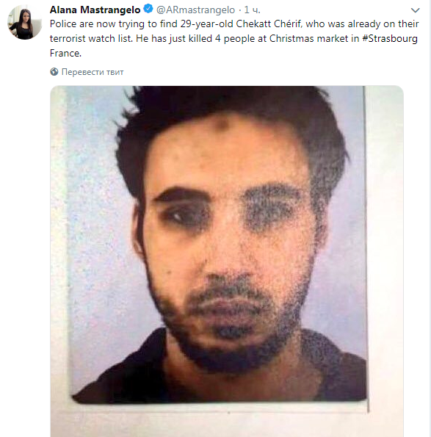Click the word 'France.' in tweet
The width and height of the screenshot is (431, 437).
[65, 53]
